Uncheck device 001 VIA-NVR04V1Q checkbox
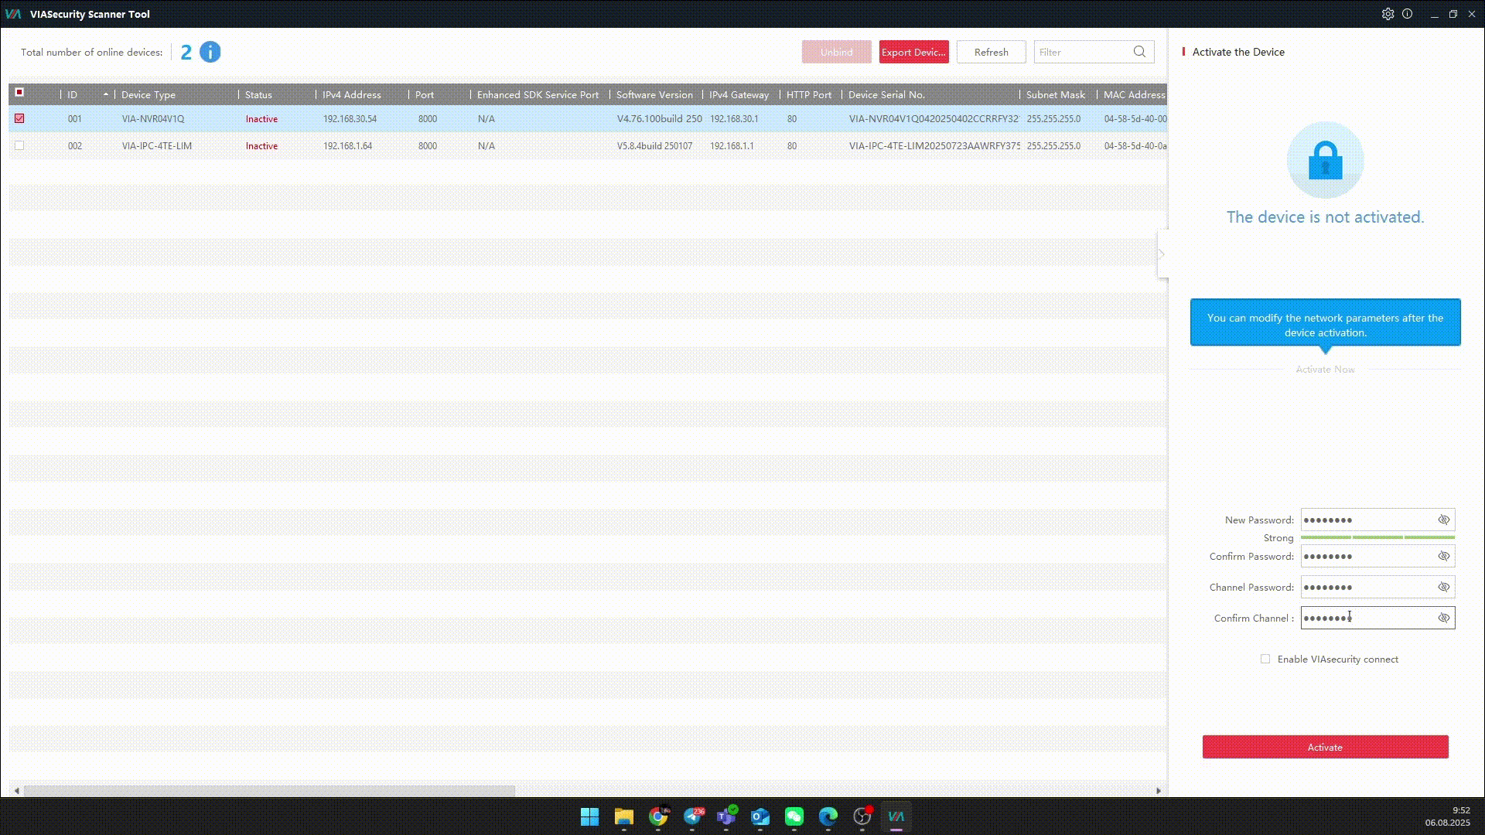 tap(19, 118)
